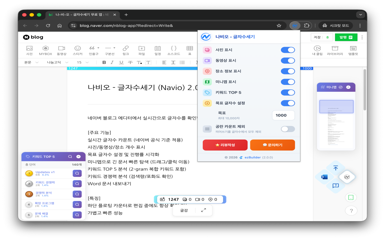
Task: Open the Chrome tab search dropdown
Action: click(x=360, y=14)
